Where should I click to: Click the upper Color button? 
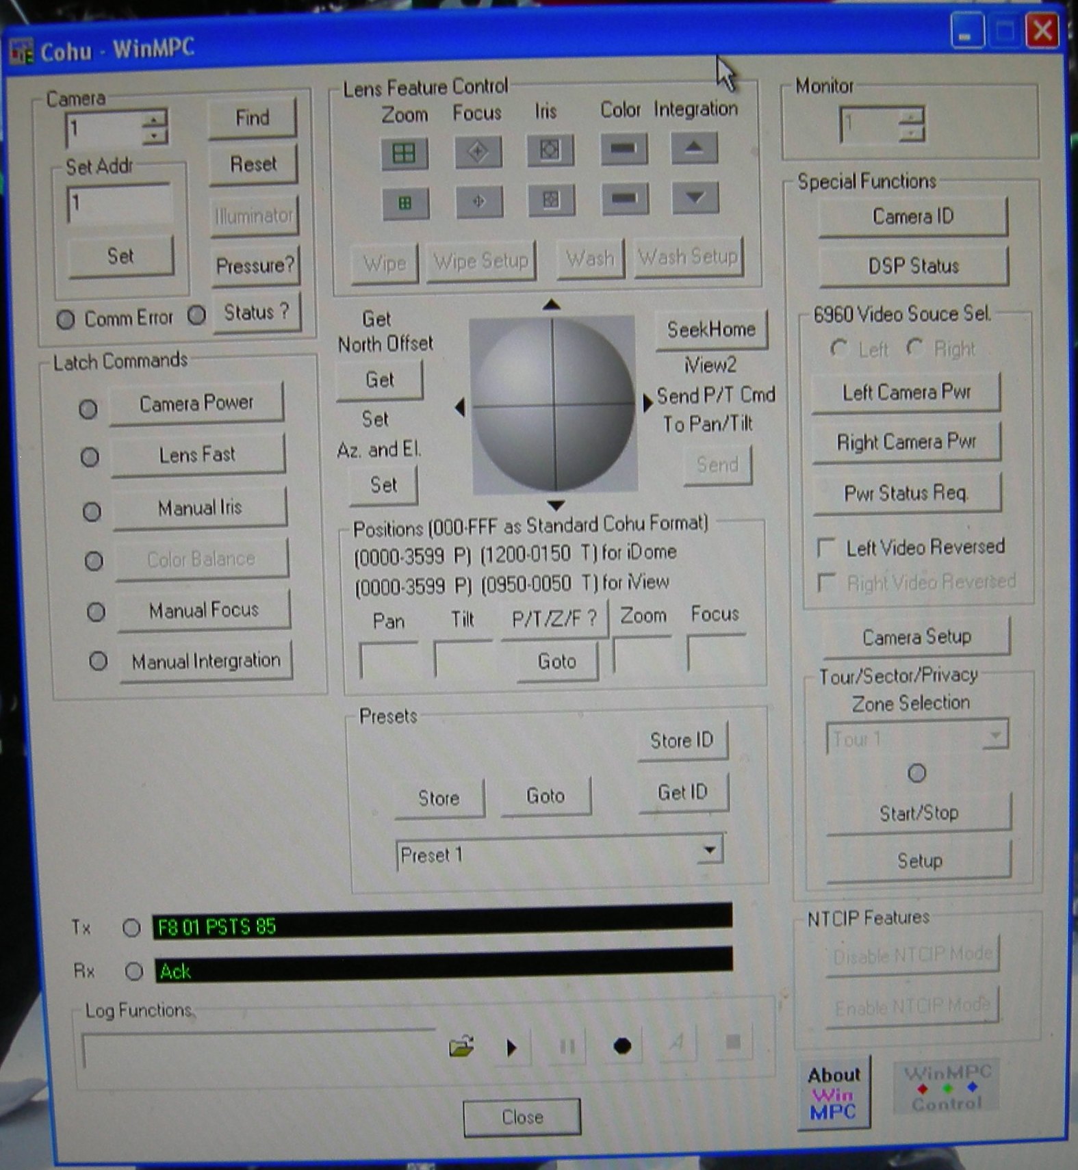624,148
